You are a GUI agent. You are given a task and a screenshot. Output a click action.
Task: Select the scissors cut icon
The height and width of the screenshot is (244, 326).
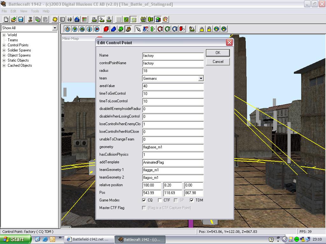(30, 19)
